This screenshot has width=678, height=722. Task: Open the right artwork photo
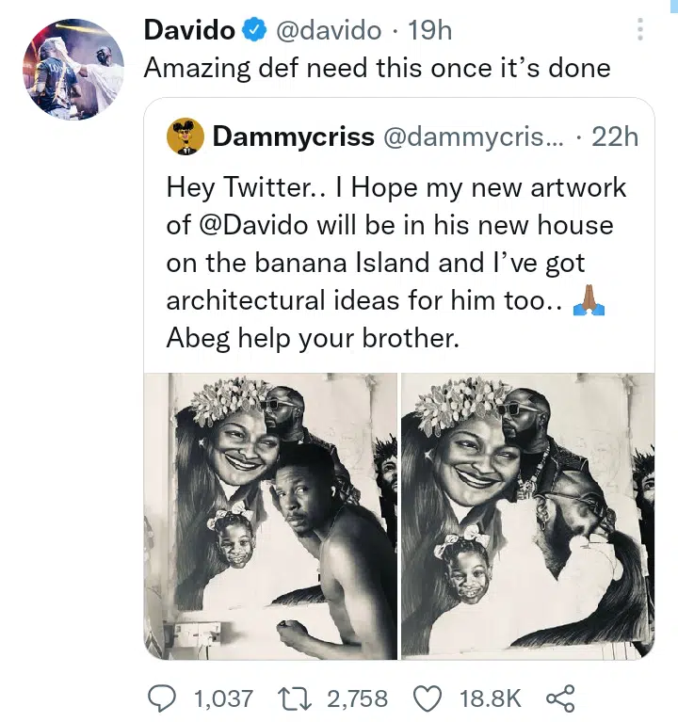(527, 514)
